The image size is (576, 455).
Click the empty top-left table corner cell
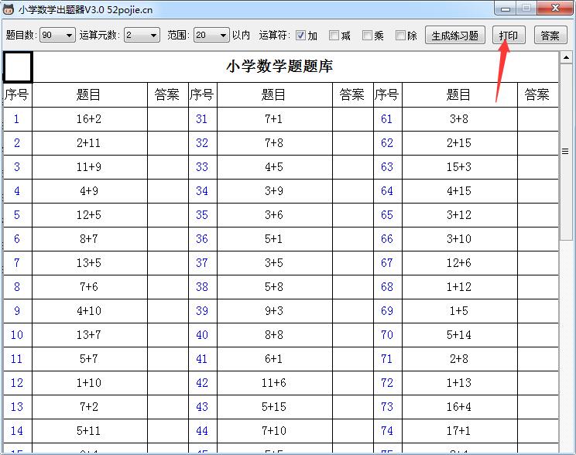[18, 67]
